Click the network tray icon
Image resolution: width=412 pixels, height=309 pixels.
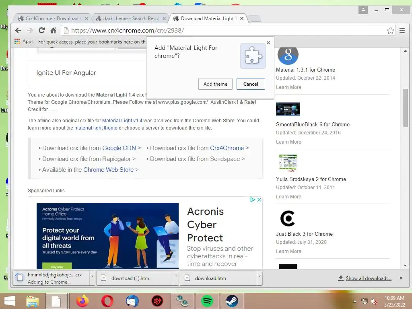(365, 301)
